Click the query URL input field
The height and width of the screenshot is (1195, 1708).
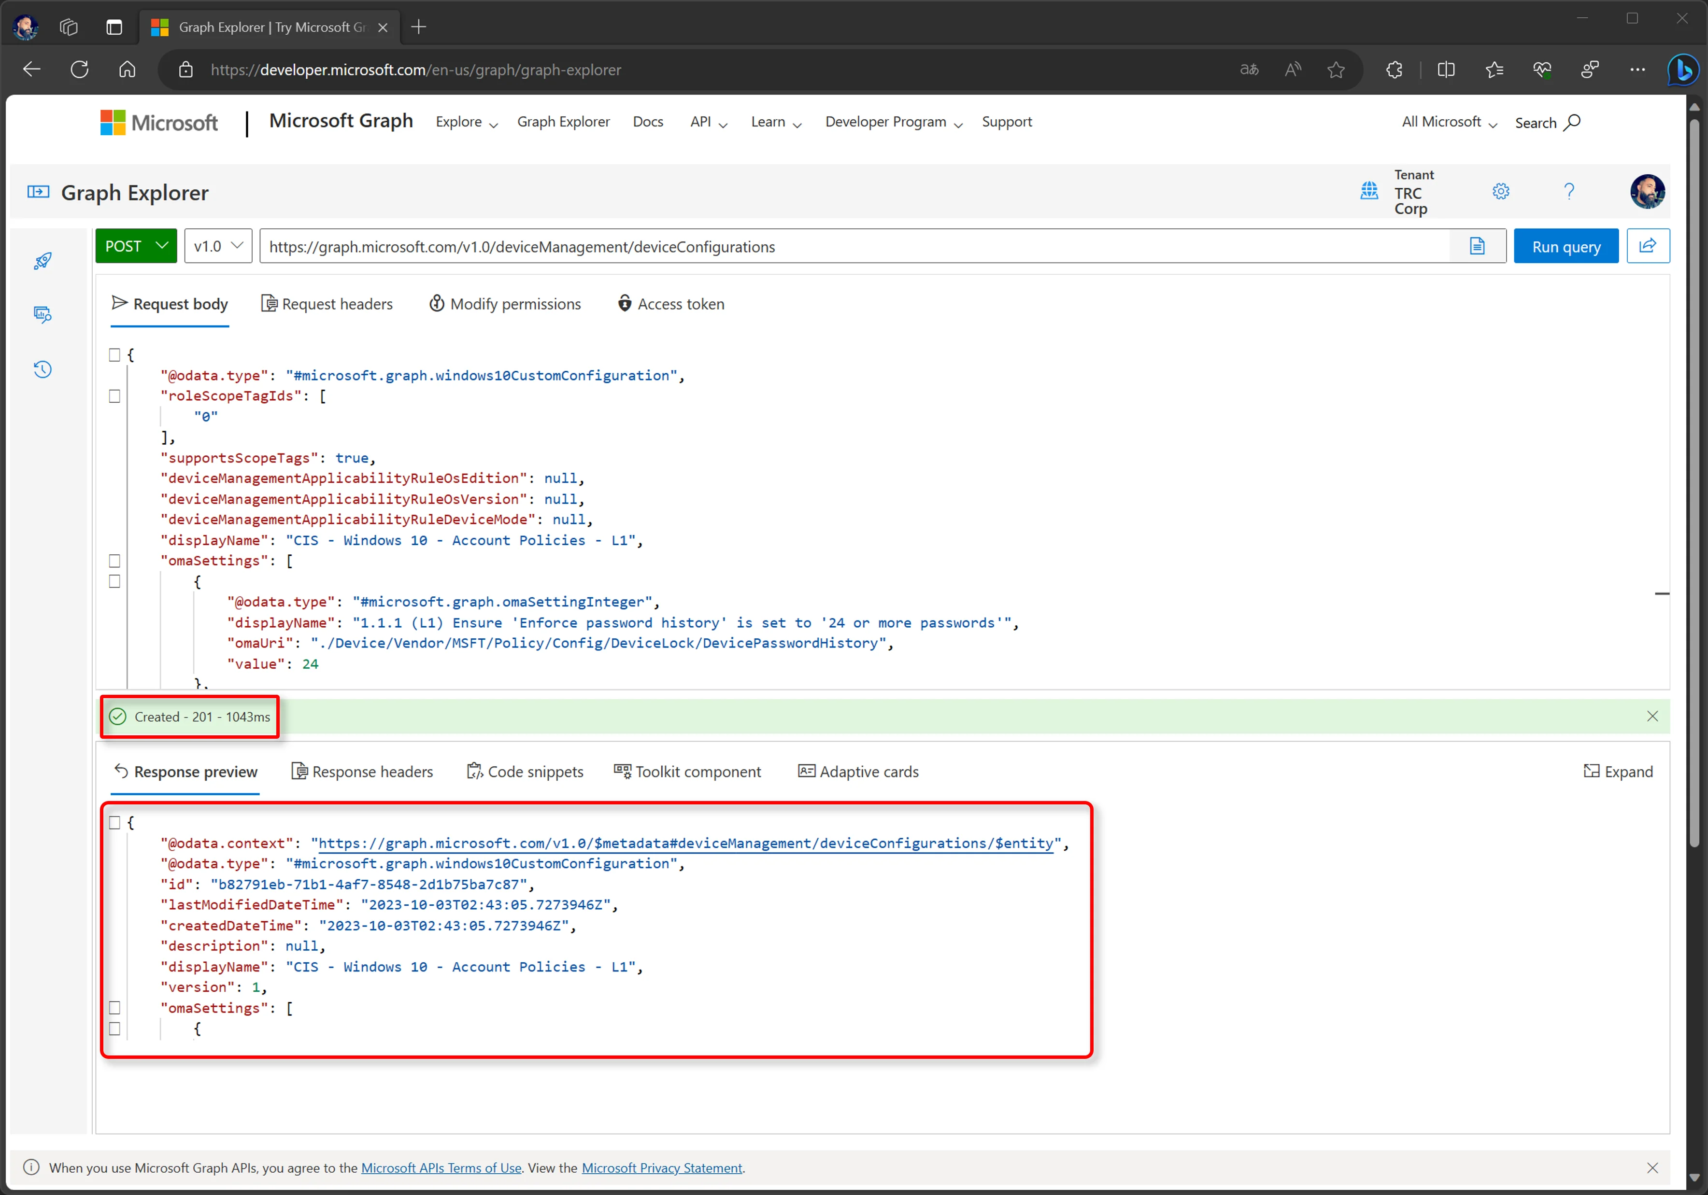pos(854,246)
